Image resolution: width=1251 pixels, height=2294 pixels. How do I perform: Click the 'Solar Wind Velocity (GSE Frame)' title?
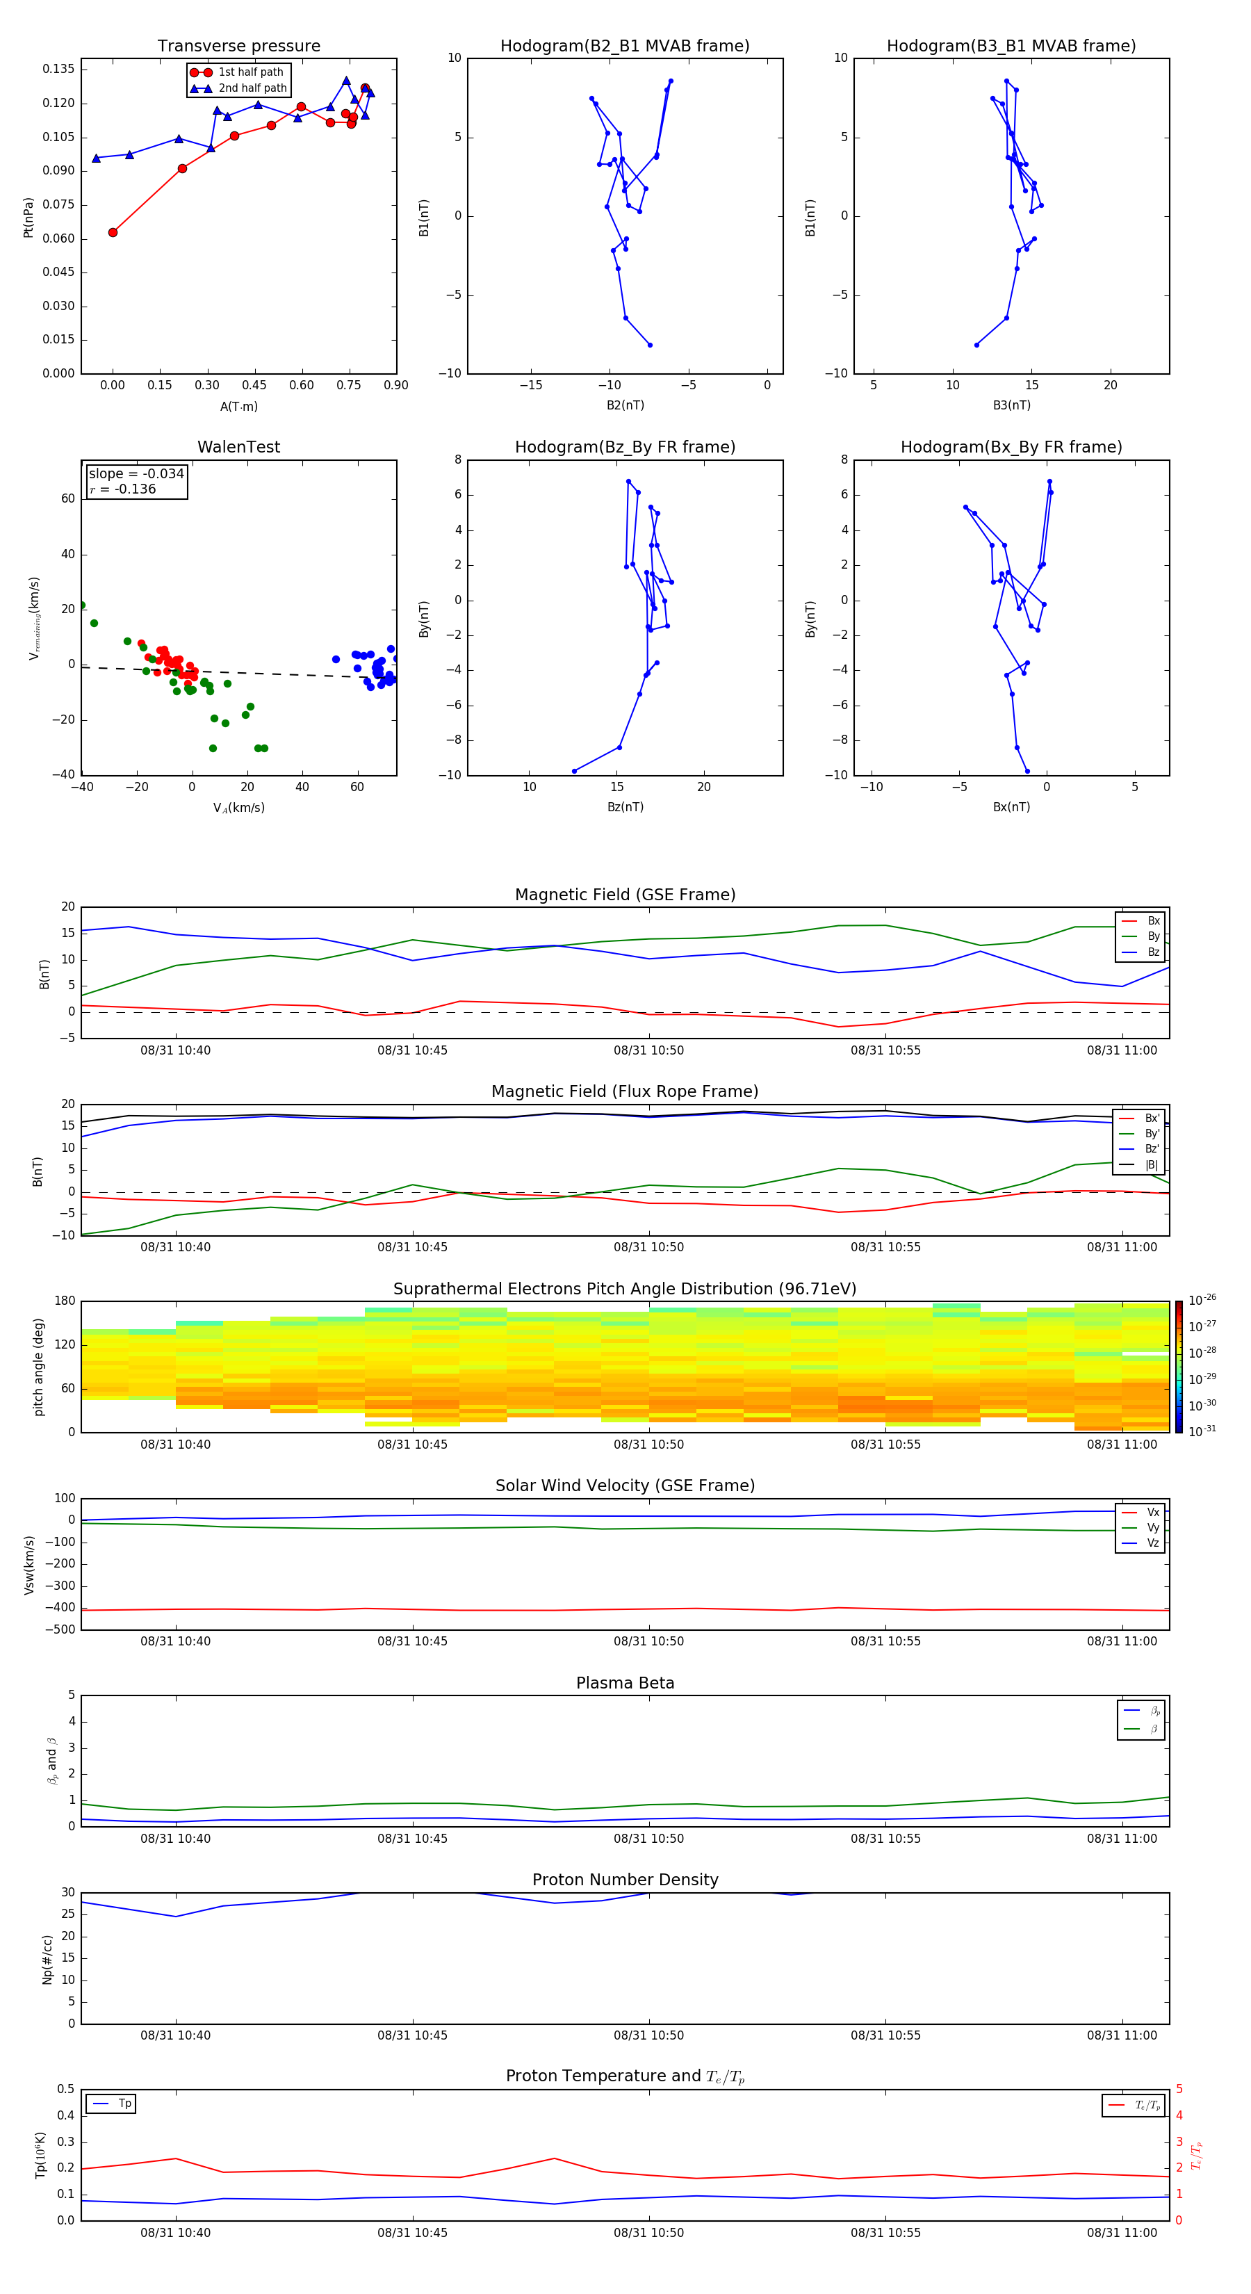(625, 1486)
